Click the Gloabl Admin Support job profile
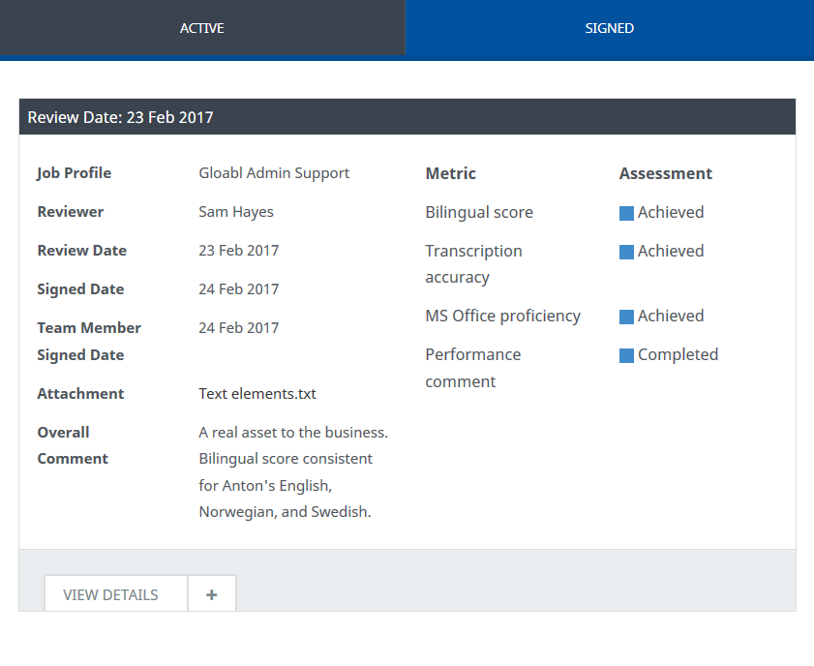The image size is (814, 666). (x=274, y=173)
